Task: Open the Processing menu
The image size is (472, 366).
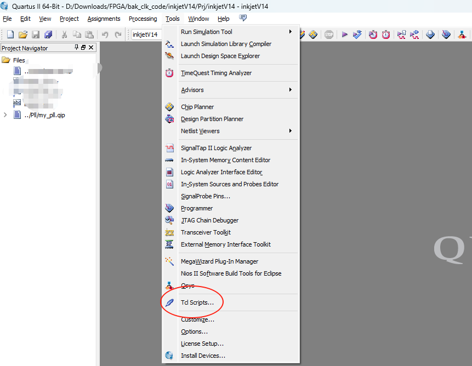Action: [x=143, y=19]
